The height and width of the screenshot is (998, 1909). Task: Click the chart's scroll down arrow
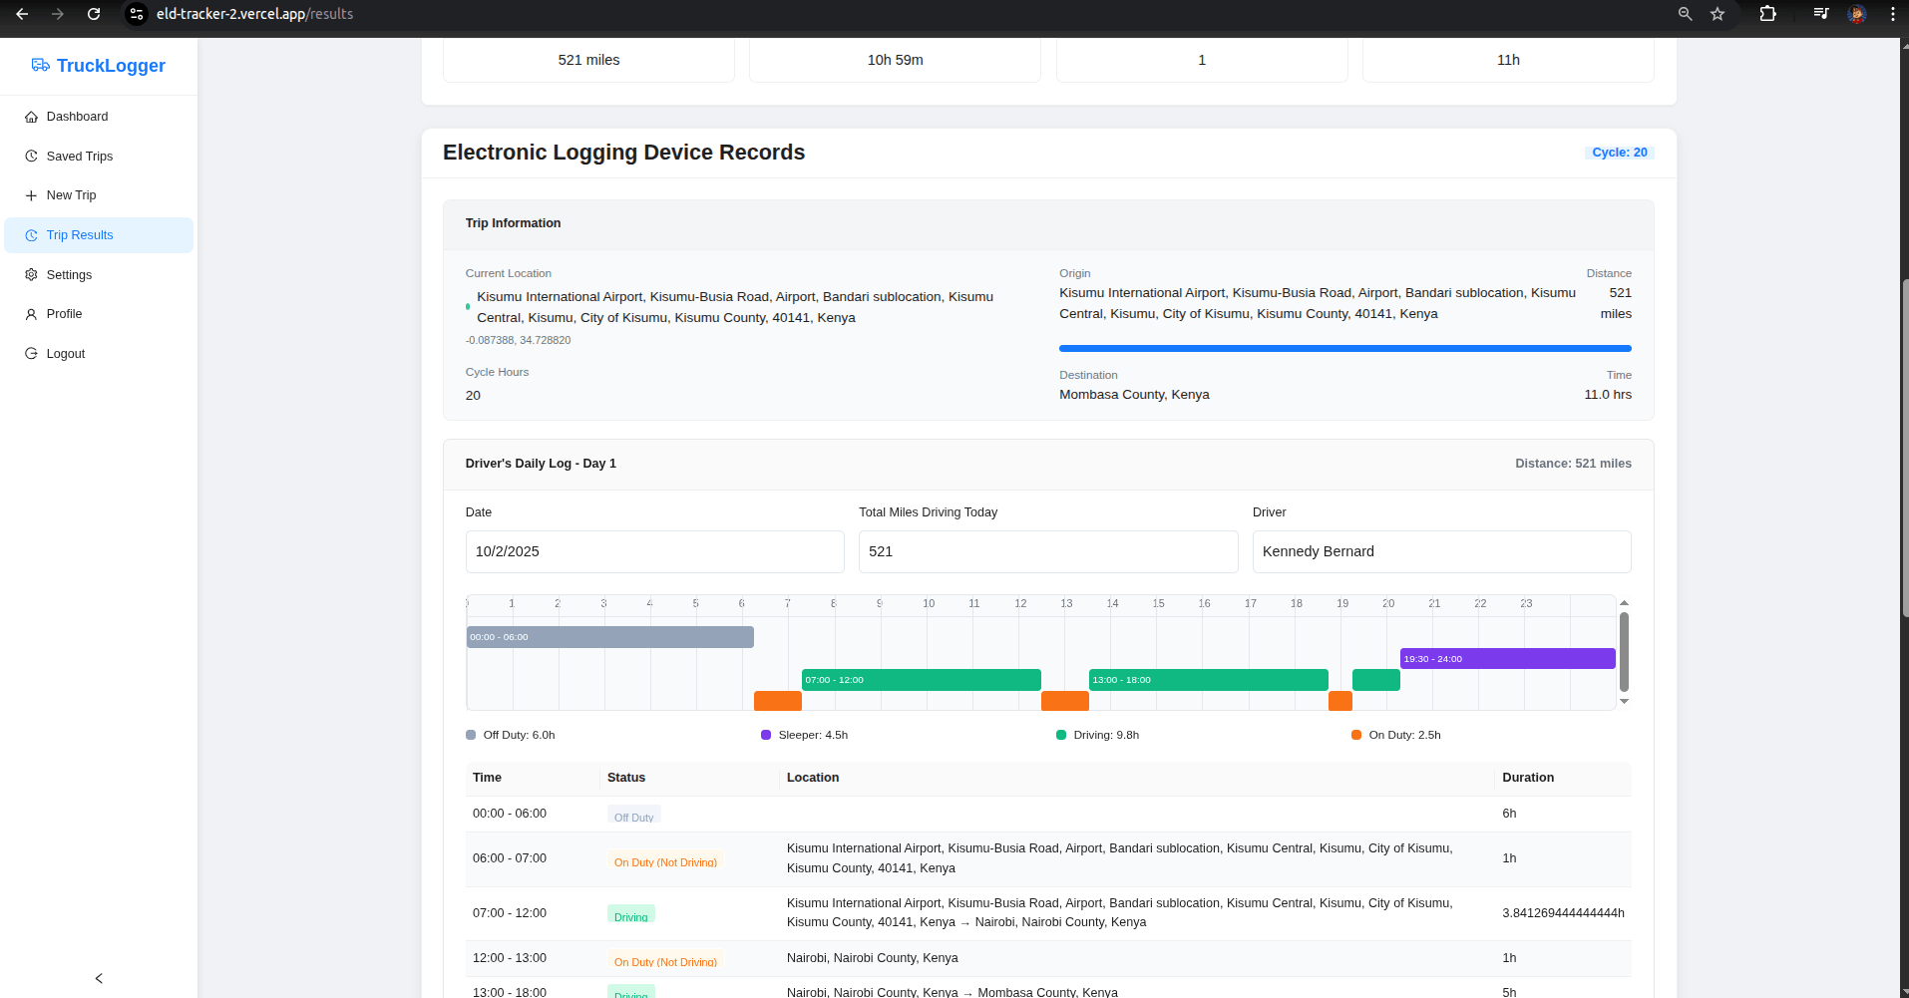(x=1624, y=701)
